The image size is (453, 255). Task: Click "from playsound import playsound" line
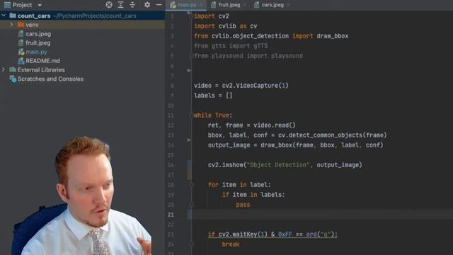tap(248, 56)
